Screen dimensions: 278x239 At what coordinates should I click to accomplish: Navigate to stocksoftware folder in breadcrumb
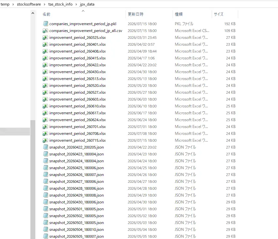click(x=29, y=4)
